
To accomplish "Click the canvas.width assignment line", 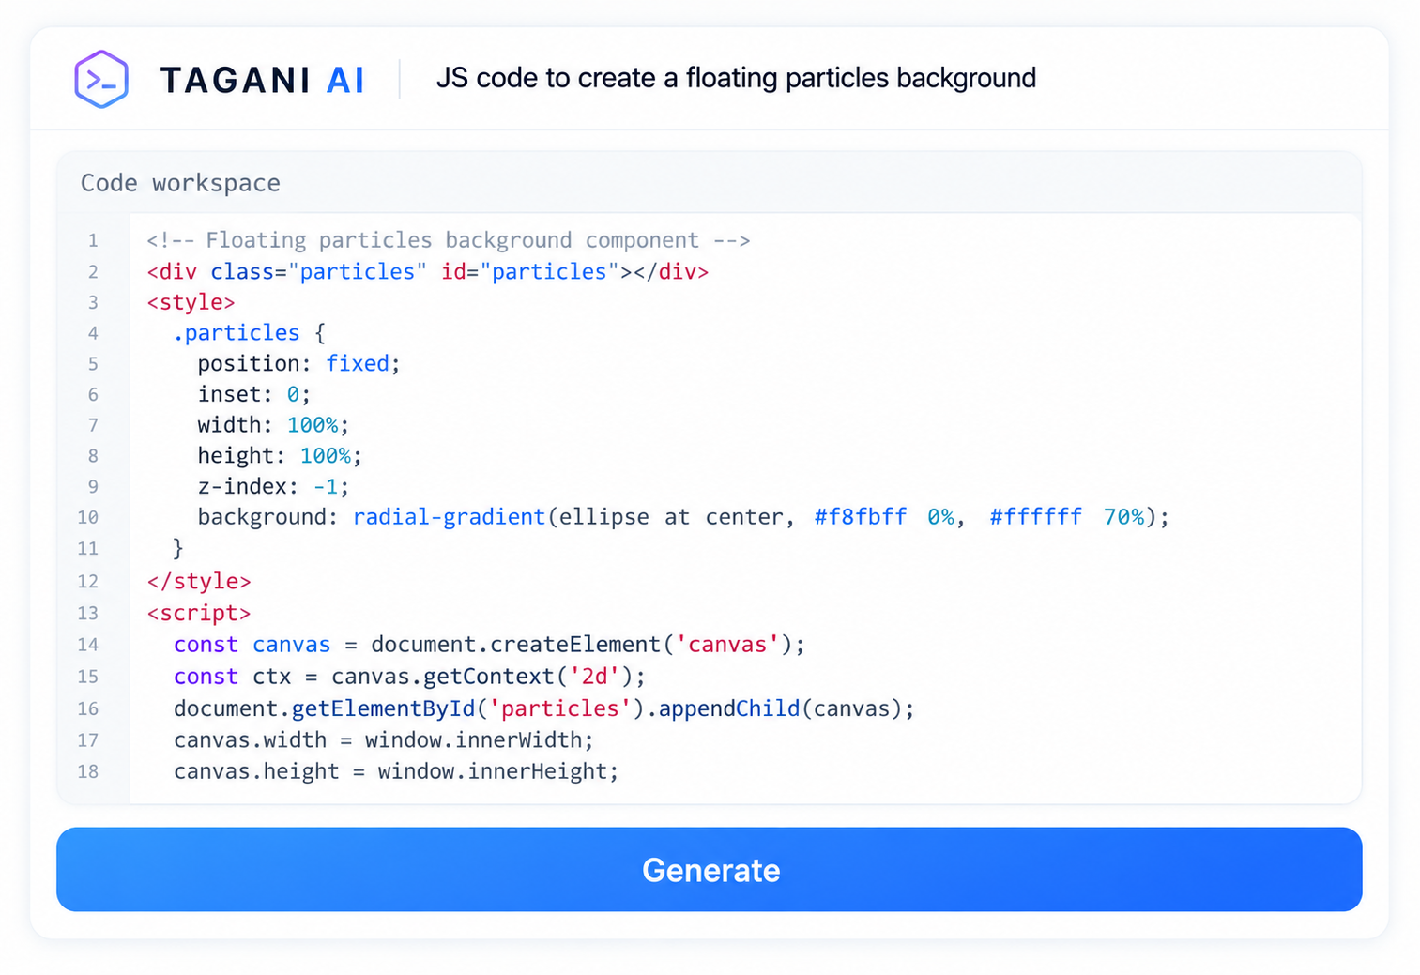I will (x=383, y=740).
